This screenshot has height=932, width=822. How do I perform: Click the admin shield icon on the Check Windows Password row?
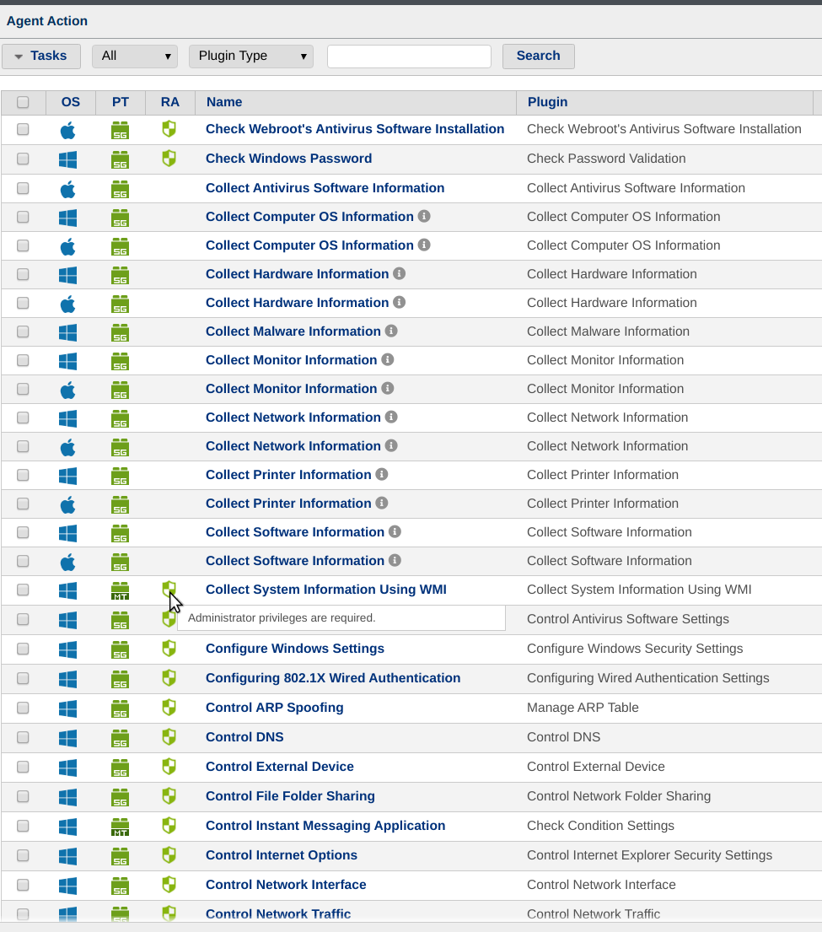coord(169,159)
